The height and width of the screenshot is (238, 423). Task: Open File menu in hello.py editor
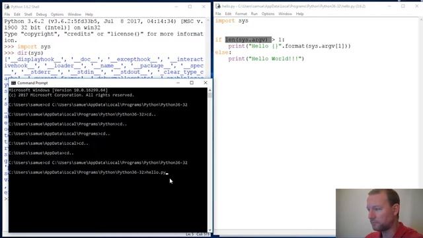(218, 14)
